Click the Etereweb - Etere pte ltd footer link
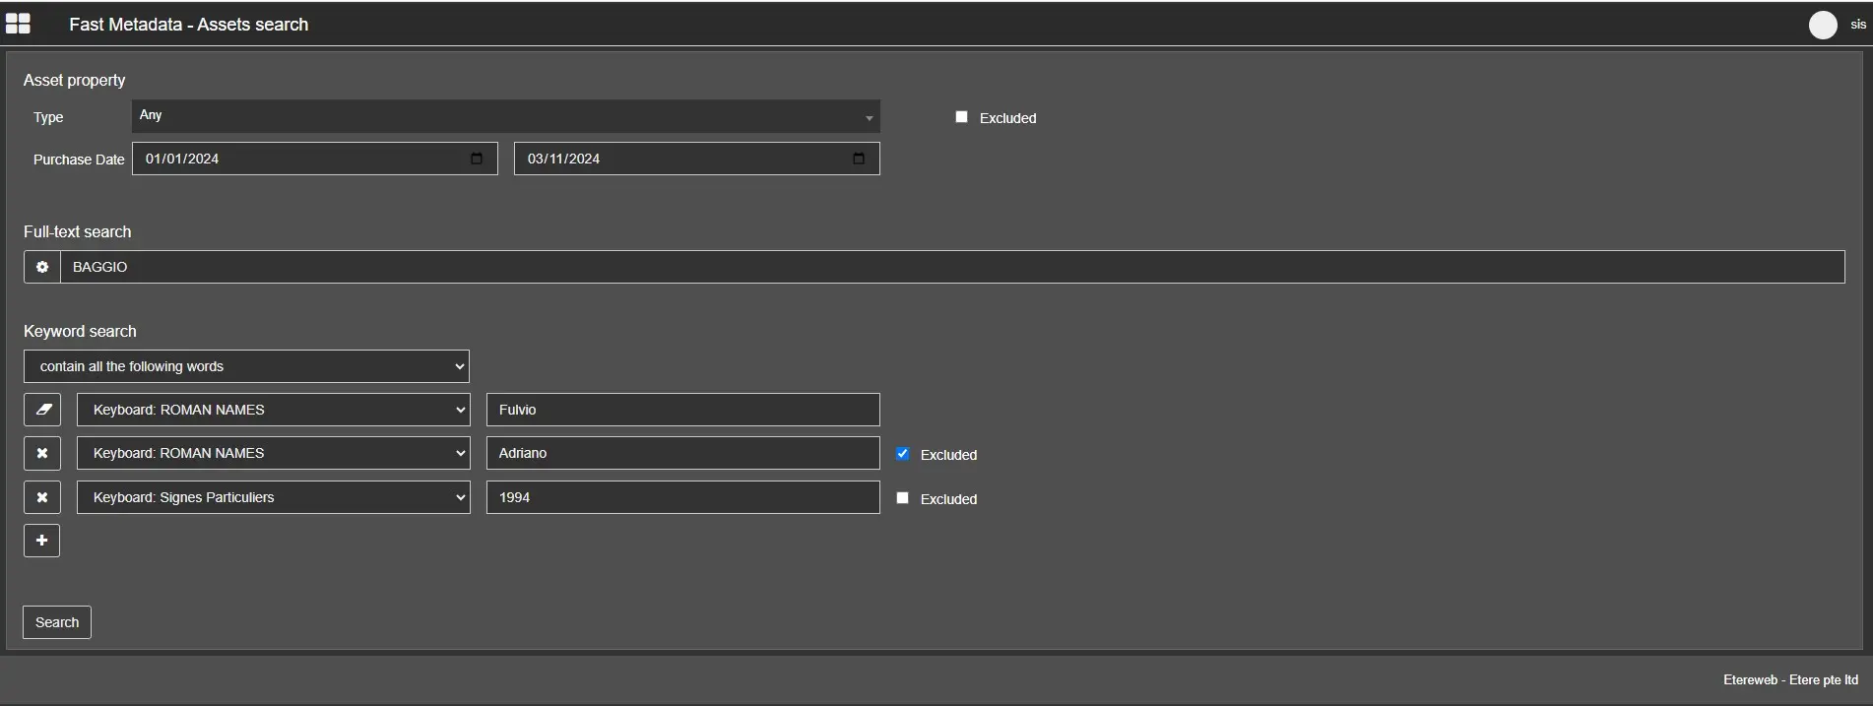Viewport: 1873px width, 706px height. 1789,679
